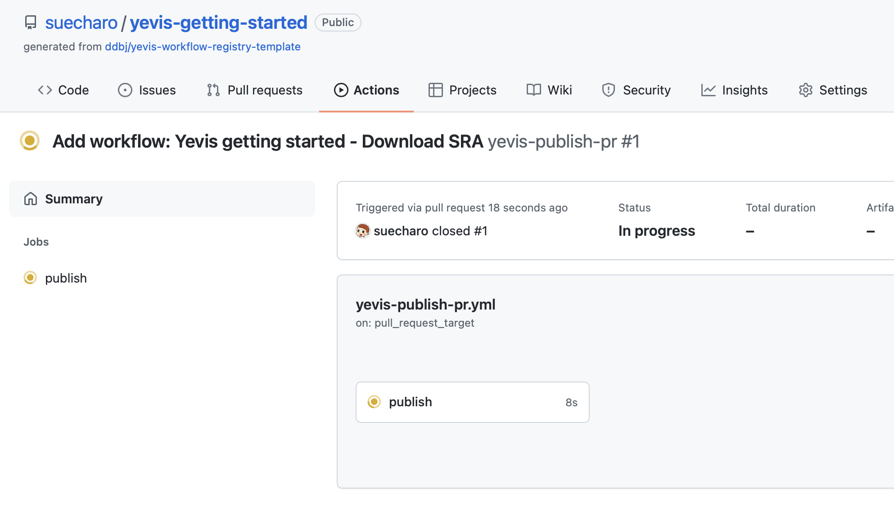Viewport: 894px width, 512px height.
Task: Click the Code brackets icon
Action: click(45, 90)
